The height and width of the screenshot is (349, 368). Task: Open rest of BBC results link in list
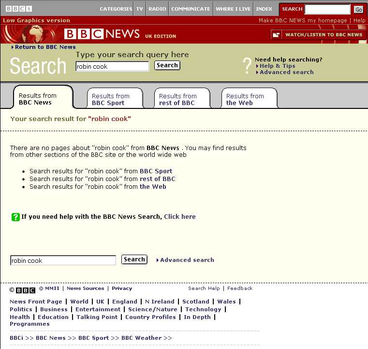pyautogui.click(x=158, y=179)
